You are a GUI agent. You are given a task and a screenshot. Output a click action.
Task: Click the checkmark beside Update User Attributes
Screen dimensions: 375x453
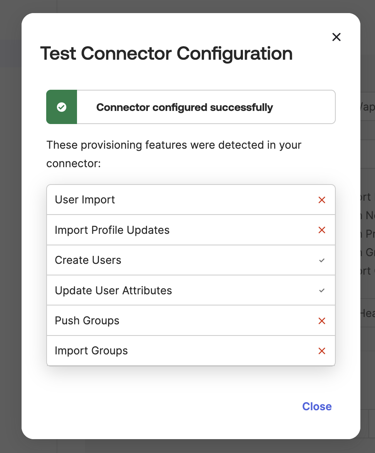322,290
